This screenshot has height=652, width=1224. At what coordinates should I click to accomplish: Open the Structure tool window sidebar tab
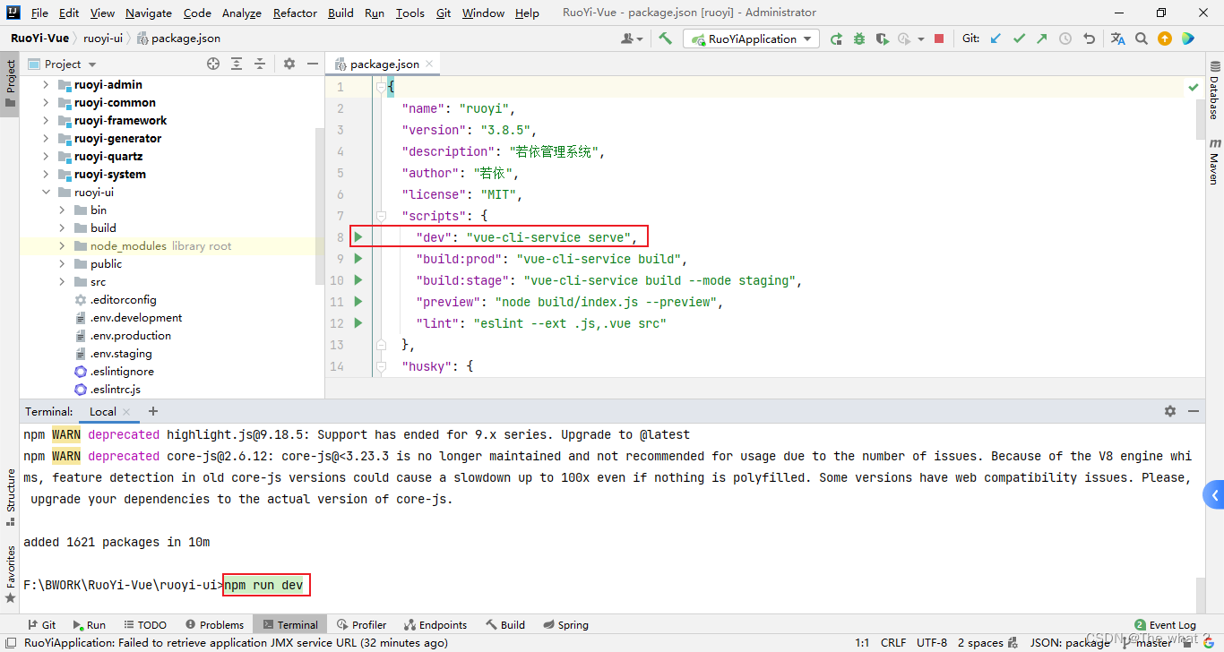(x=10, y=497)
